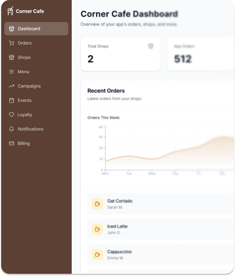Click the Notifications bell icon
235x276 pixels.
[x=12, y=129]
